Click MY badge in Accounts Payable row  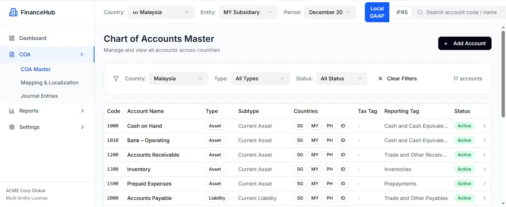(x=315, y=198)
